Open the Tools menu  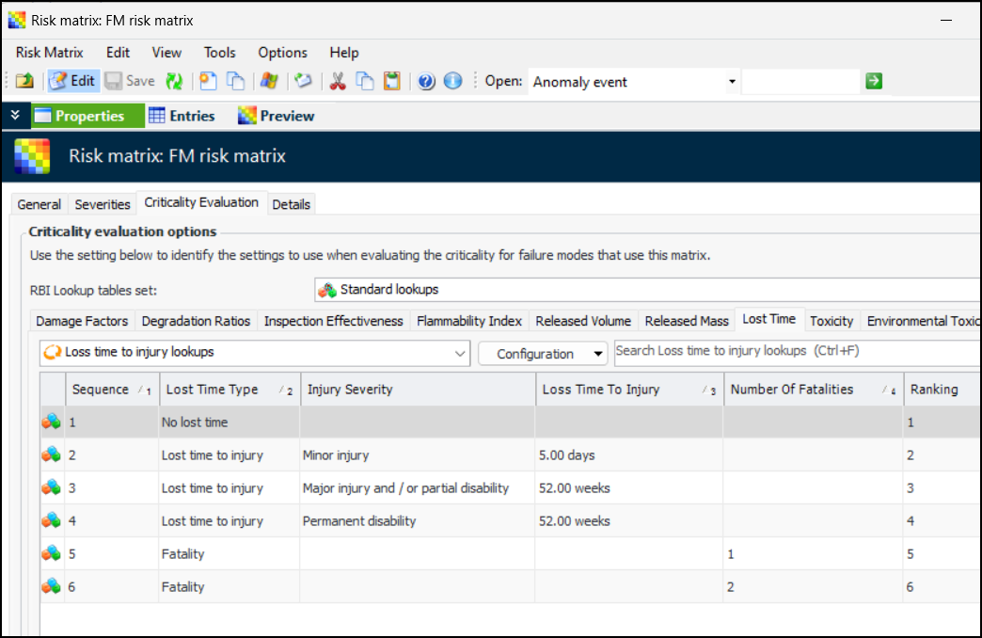(x=219, y=53)
